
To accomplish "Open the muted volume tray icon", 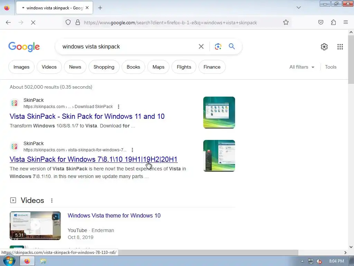I will pyautogui.click(x=319, y=261).
